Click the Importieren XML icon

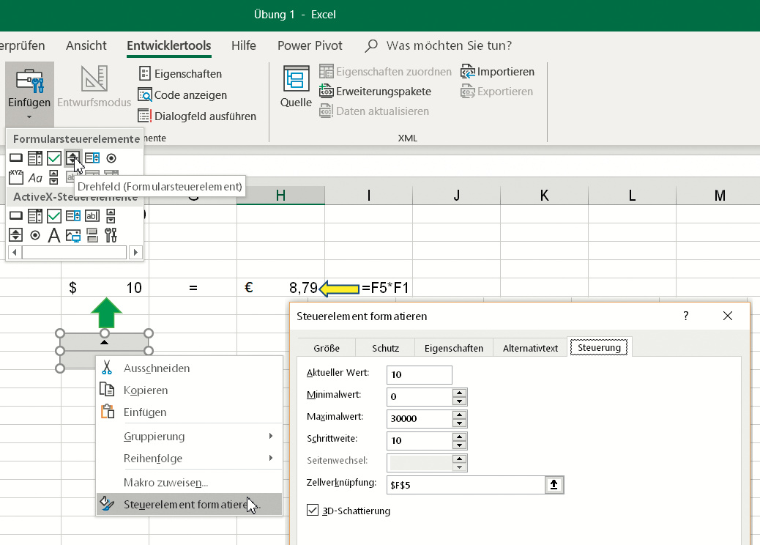(x=498, y=72)
